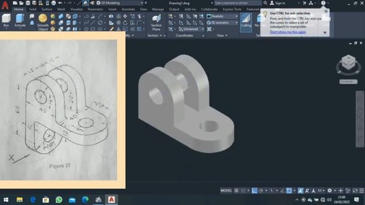Click the ViewCube navigation cube
Screen dimensions: 365x205
(x=348, y=63)
